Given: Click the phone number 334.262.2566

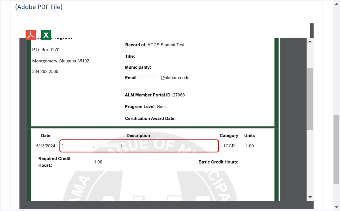Looking at the screenshot, I should (x=45, y=72).
